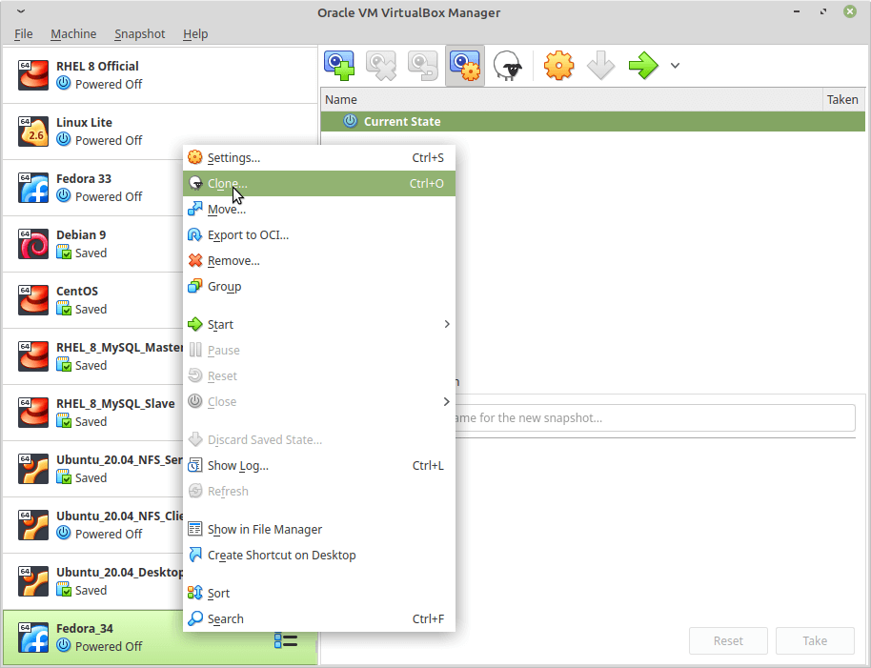Open the Machine menu
Image resolution: width=871 pixels, height=668 pixels.
73,34
